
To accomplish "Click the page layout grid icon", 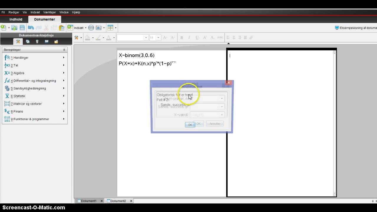I will pyautogui.click(x=110, y=28).
